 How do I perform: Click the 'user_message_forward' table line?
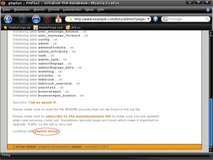click(50, 36)
